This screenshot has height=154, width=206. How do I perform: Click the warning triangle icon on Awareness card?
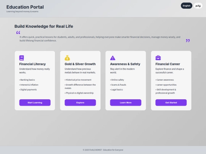(113, 58)
